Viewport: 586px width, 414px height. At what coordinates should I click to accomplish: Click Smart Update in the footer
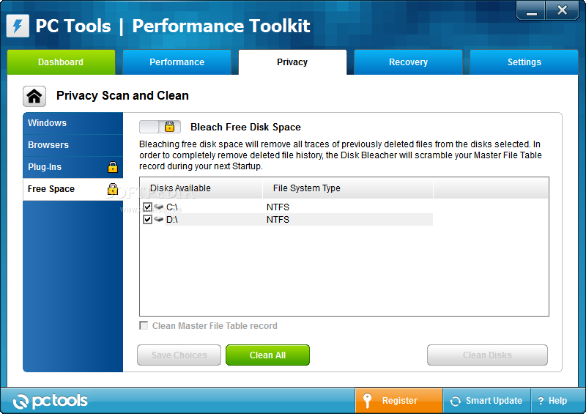point(486,401)
